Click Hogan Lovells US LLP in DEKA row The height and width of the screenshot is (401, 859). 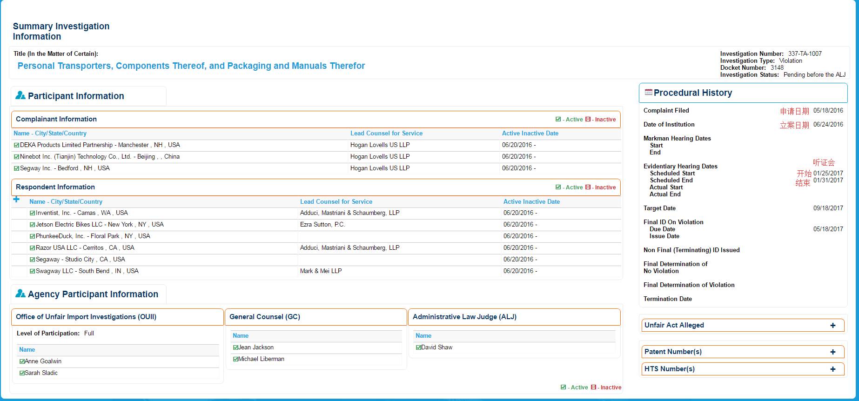[380, 145]
